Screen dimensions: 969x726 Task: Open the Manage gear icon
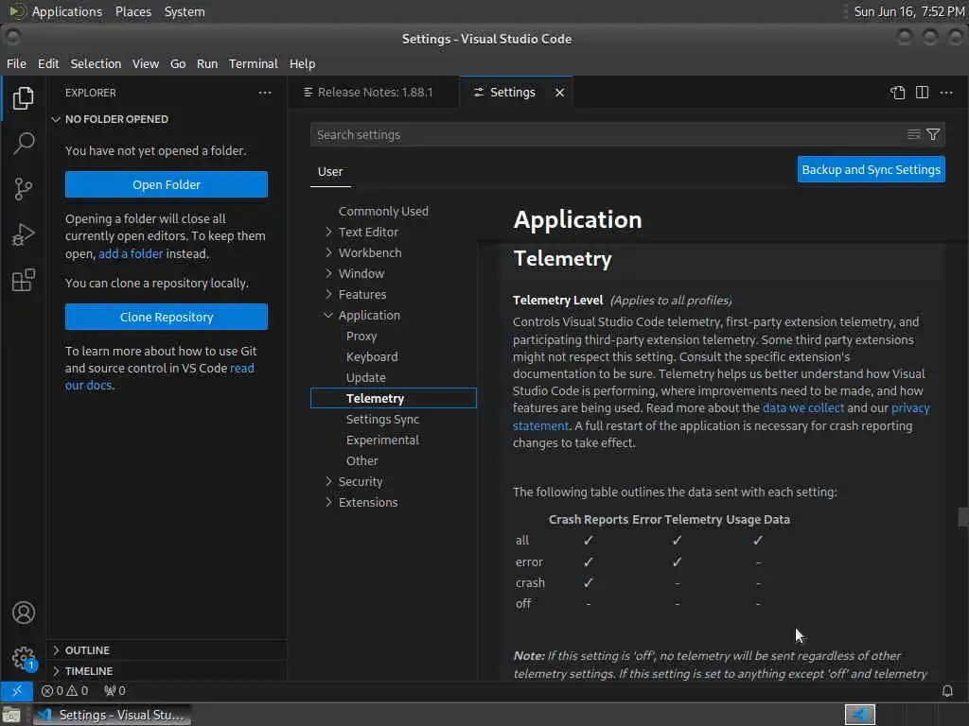pos(24,658)
